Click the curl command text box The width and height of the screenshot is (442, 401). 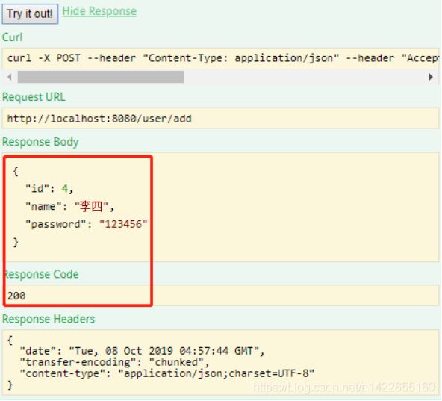(220, 58)
